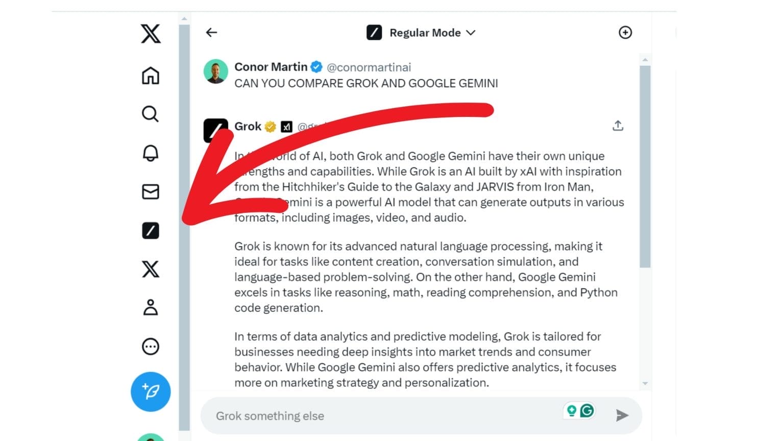
Task: Compose a post with the blue feather button
Action: pos(151,391)
